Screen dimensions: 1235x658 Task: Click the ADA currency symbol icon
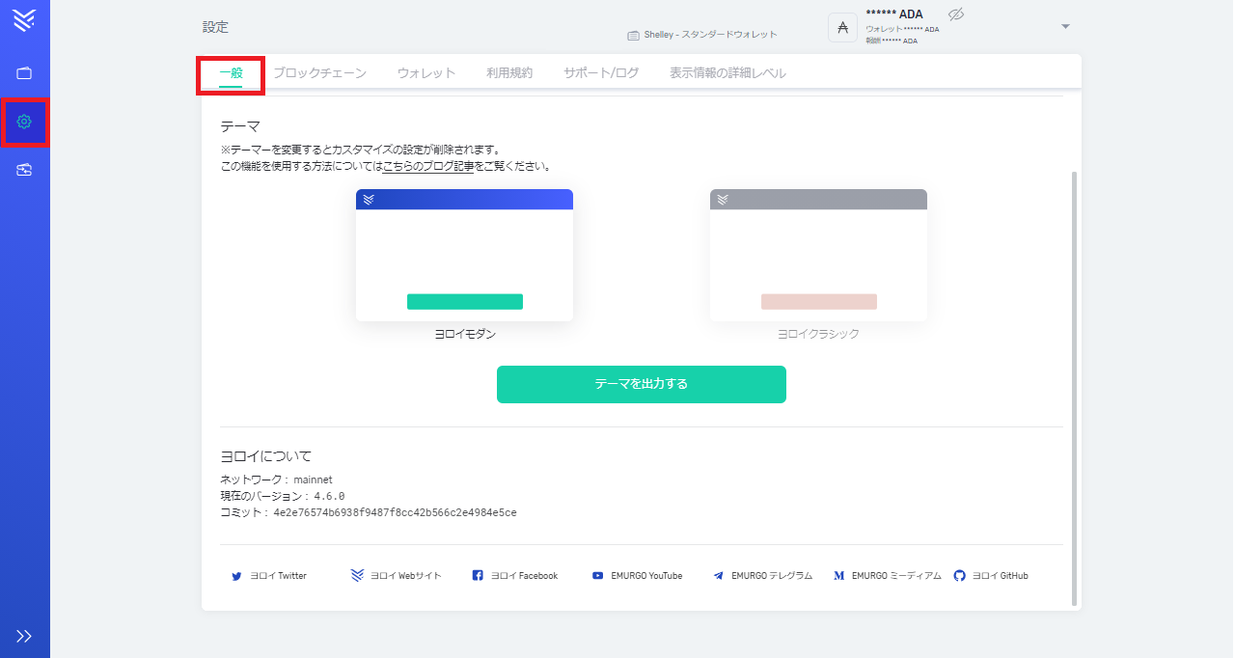842,27
